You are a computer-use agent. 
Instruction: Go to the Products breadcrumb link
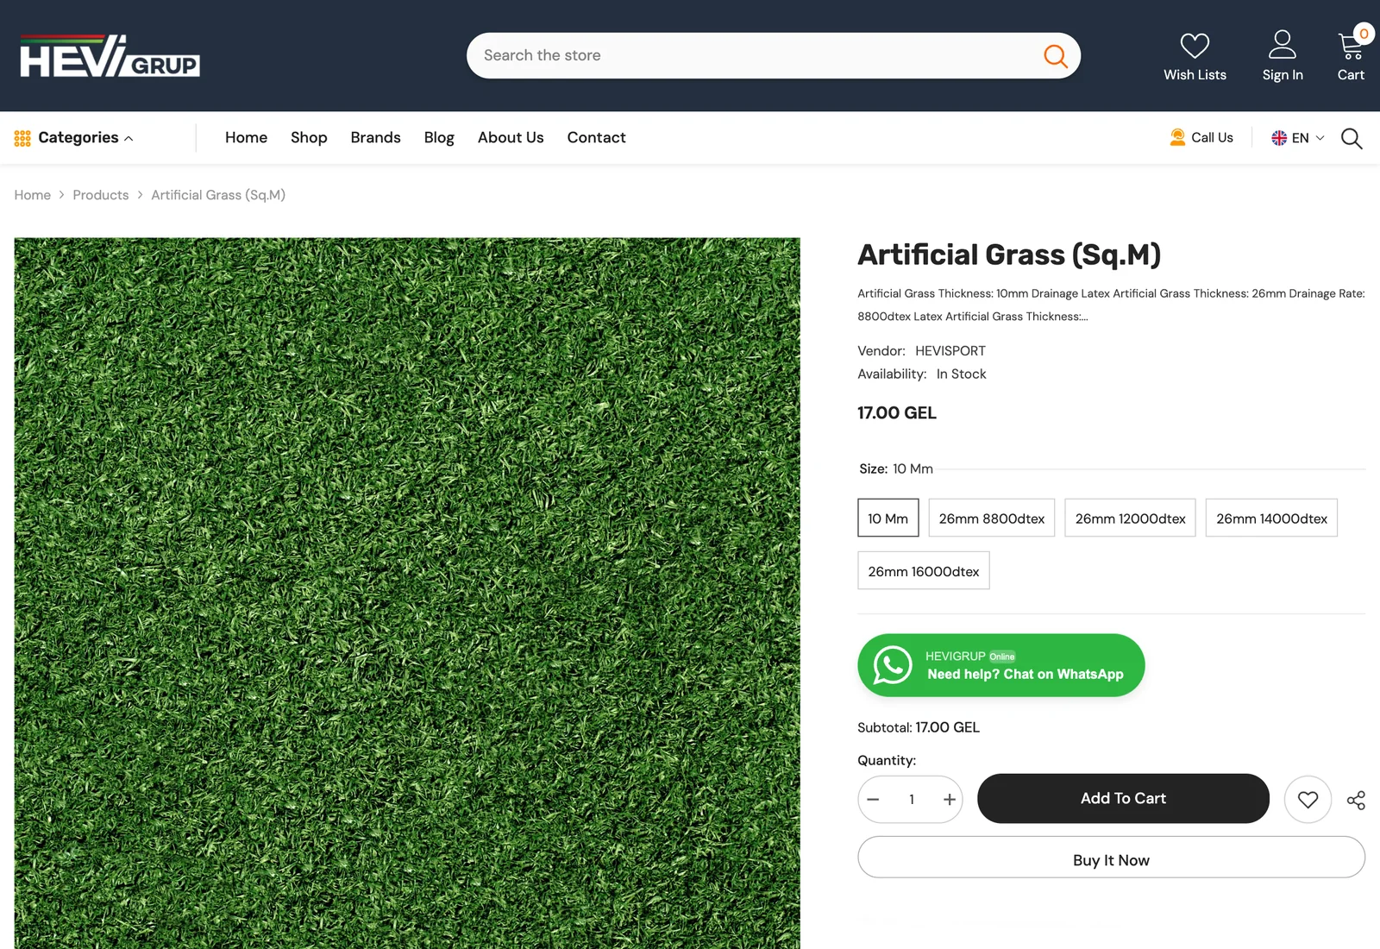(101, 195)
